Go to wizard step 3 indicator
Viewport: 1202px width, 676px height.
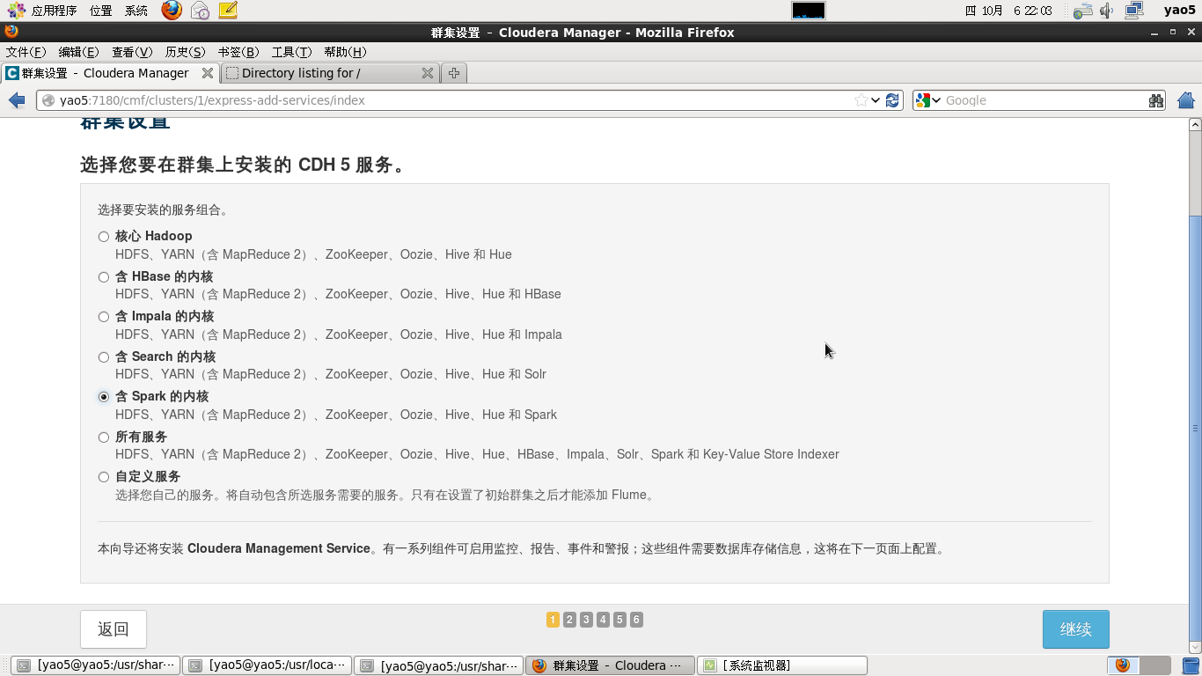586,620
